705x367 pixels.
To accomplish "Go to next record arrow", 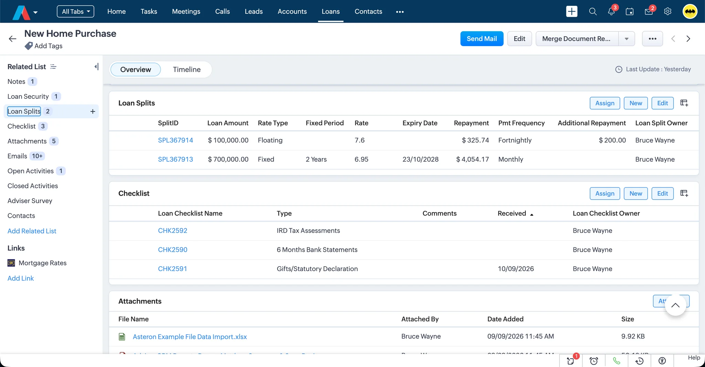I will (x=688, y=39).
